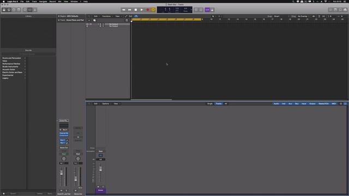Click the Replace mode button near LCD
The image size is (349, 196).
coord(196,10)
